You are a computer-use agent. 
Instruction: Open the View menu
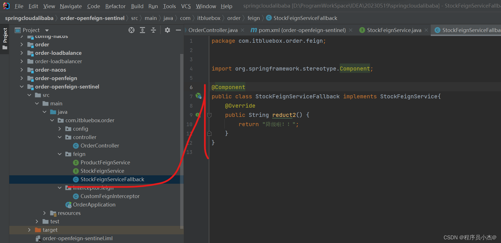point(49,6)
